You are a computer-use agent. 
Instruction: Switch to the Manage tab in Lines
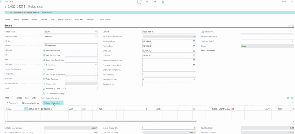pos(19,98)
